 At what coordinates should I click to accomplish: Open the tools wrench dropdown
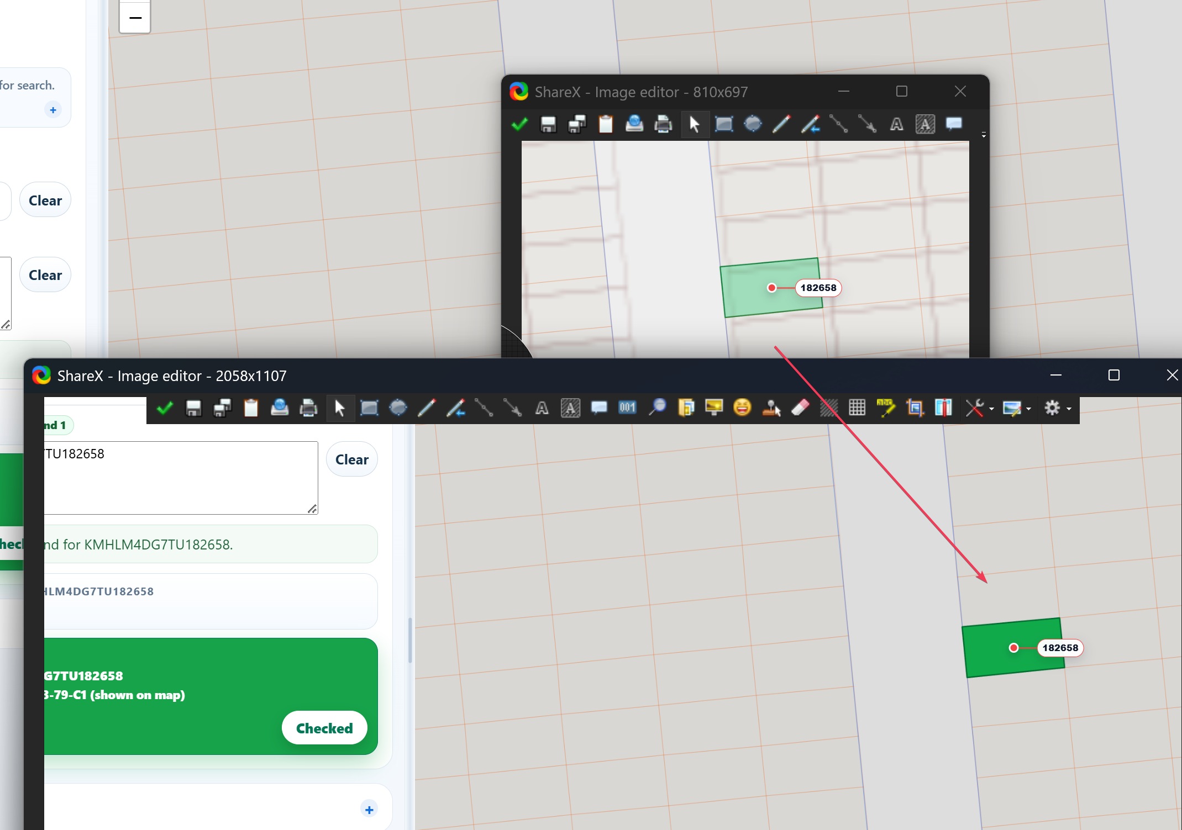point(979,408)
